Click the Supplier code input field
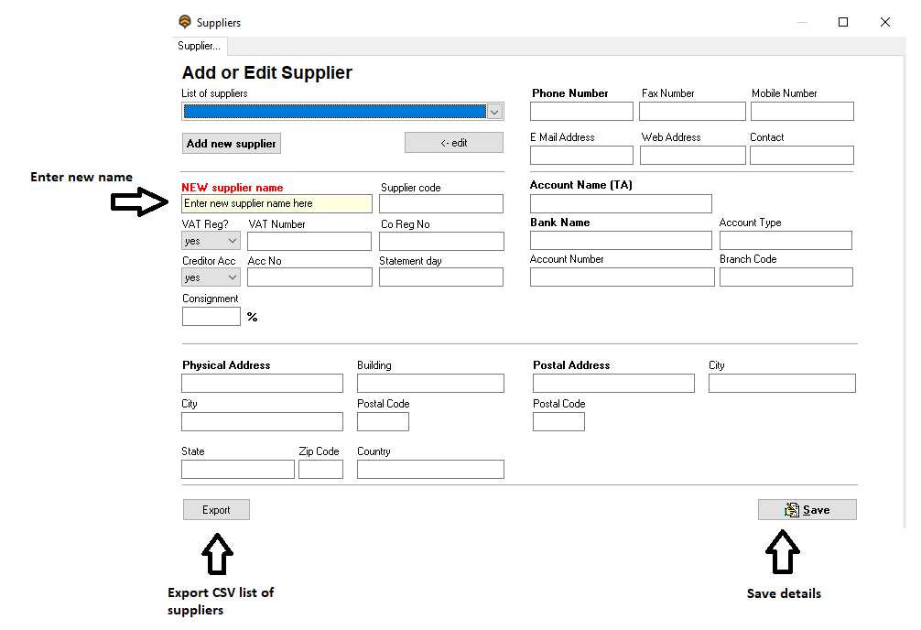Image resolution: width=921 pixels, height=630 pixels. [x=441, y=204]
